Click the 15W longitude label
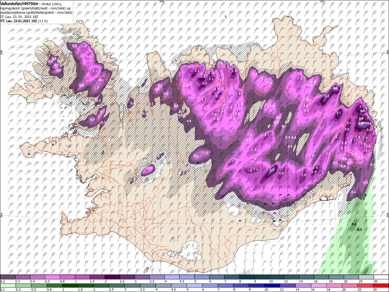Image resolution: width=389 pixels, height=292 pixels. tap(322, 1)
